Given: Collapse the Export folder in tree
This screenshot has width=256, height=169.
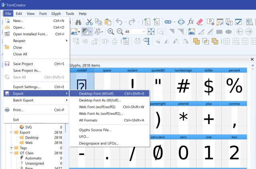Looking at the screenshot, I should [x=11, y=132].
